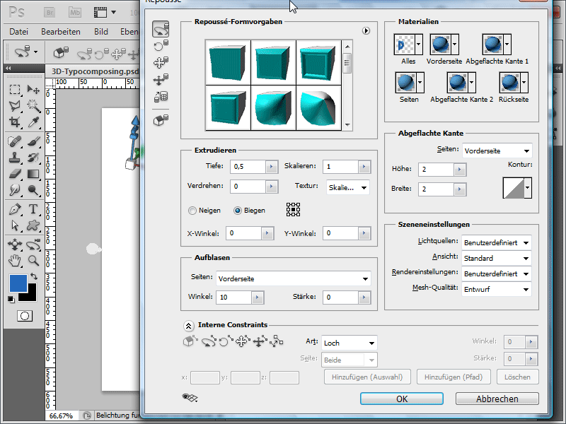The image size is (566, 424).
Task: Select the mesh rotate tool in Repoussé dialog
Action: pos(161,29)
